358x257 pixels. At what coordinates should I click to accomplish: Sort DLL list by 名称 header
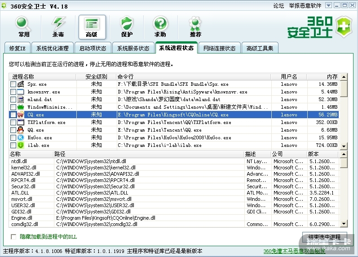[x=31, y=154]
